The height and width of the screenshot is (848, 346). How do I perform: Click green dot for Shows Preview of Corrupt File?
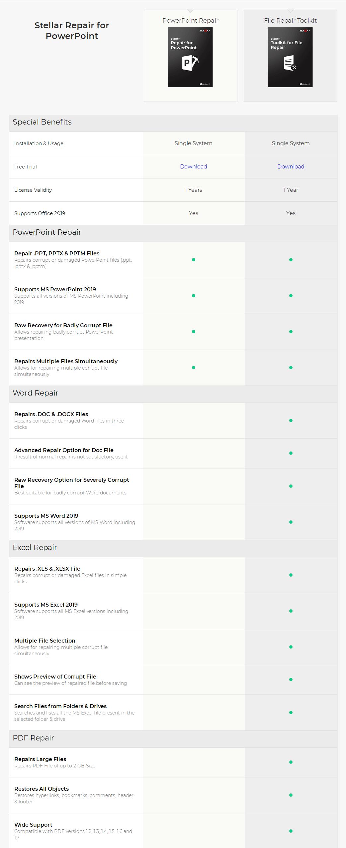click(291, 680)
